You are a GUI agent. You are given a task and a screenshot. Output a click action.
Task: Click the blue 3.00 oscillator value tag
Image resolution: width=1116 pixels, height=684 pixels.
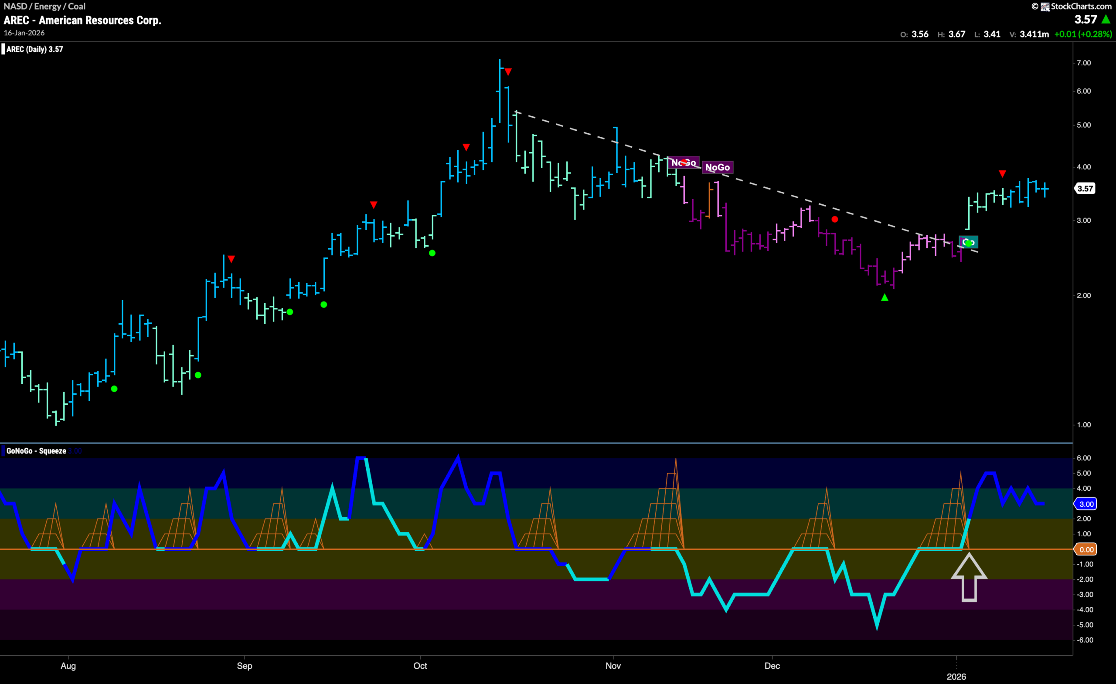pyautogui.click(x=1086, y=504)
